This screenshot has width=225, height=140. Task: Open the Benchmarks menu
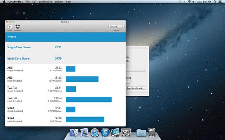coord(45,2)
